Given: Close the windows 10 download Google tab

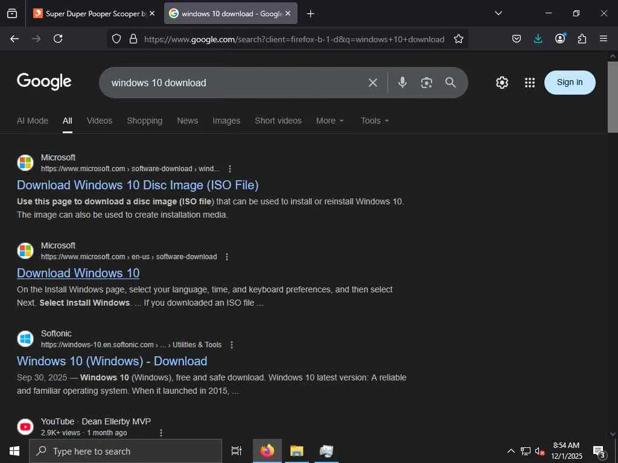Looking at the screenshot, I should [288, 13].
